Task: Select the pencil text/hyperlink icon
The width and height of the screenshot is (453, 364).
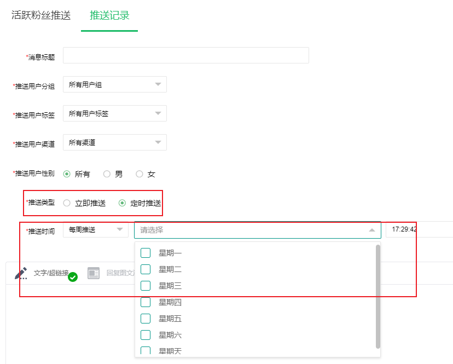Action: (x=21, y=273)
